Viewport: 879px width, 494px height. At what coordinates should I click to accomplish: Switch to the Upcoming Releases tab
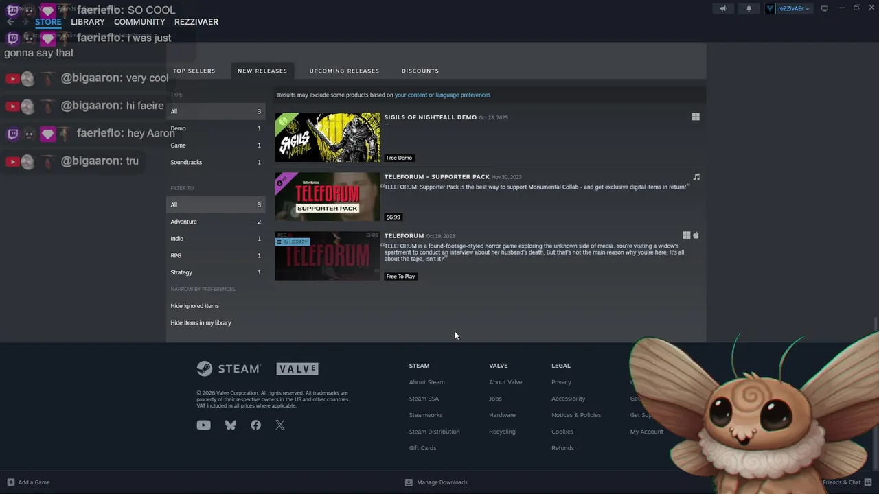(344, 71)
